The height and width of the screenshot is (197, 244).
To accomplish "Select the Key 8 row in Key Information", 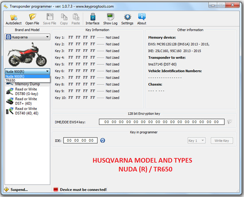I will pyautogui.click(x=87, y=84).
